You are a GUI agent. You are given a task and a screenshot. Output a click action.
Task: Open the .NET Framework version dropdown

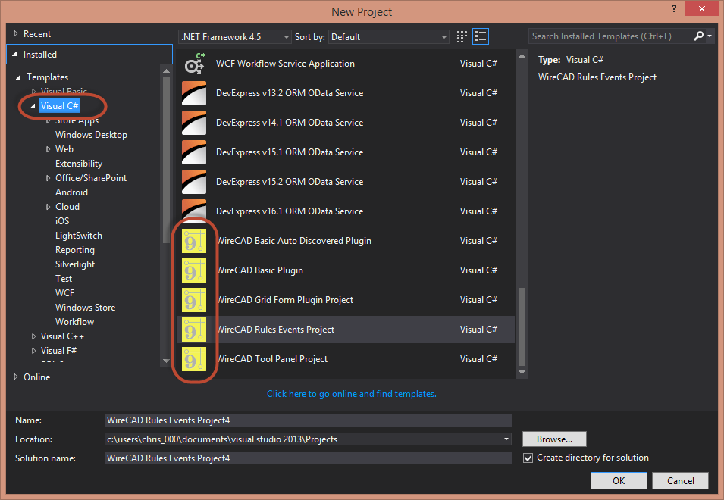(x=234, y=37)
